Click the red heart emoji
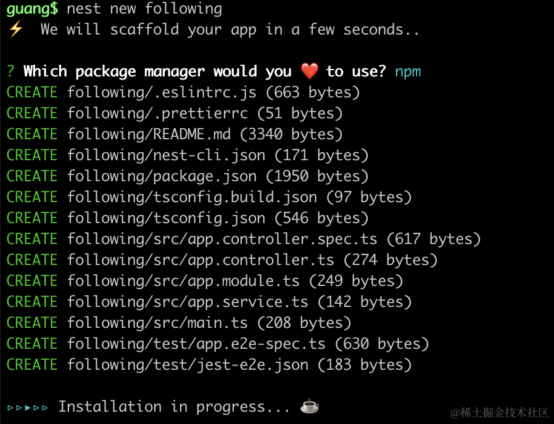The width and height of the screenshot is (554, 424). coord(309,72)
